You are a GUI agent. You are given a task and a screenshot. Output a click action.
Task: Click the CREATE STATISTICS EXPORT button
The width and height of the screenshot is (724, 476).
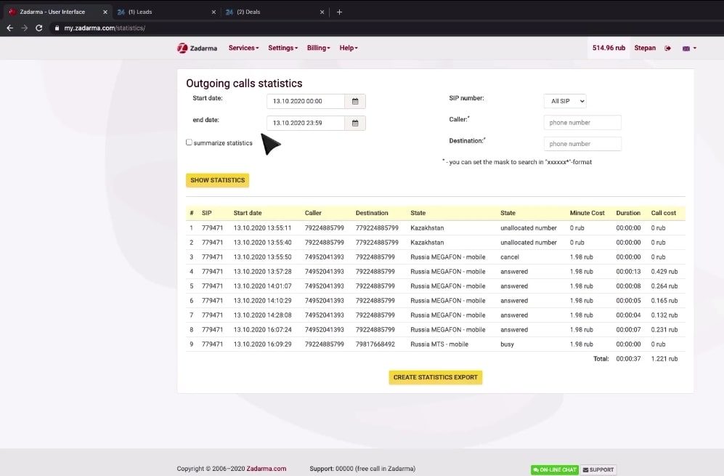coord(435,377)
